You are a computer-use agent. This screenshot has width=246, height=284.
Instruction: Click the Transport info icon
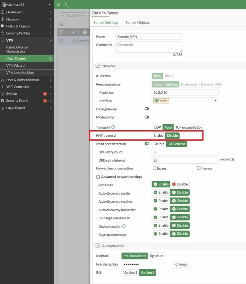pyautogui.click(x=113, y=127)
